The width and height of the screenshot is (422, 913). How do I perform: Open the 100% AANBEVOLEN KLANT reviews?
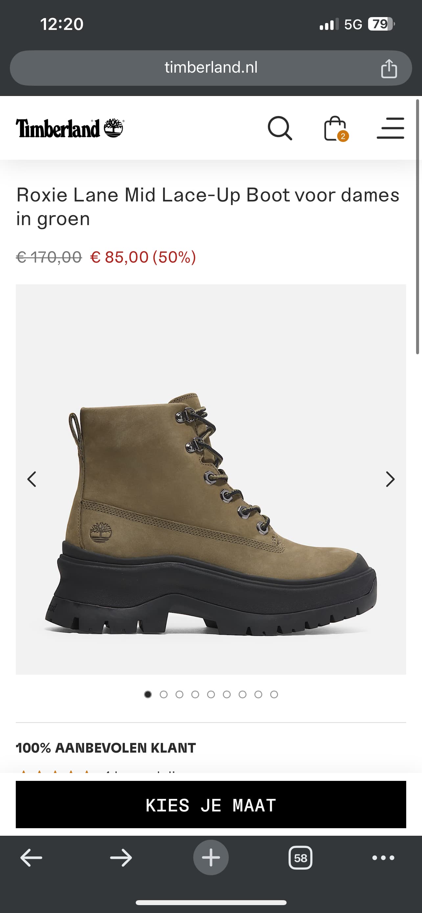(x=106, y=748)
